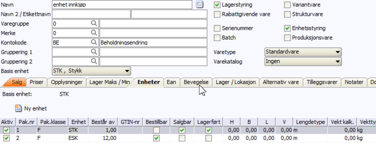Tick the Batch checkbox
The image size is (376, 145).
(217, 38)
